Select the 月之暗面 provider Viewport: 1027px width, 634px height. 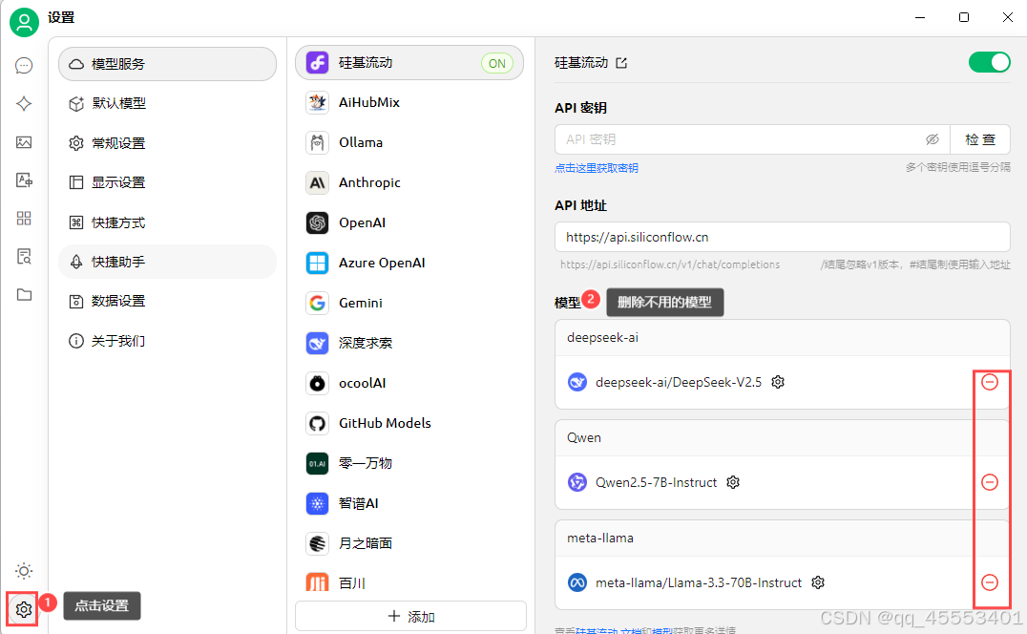pyautogui.click(x=409, y=543)
